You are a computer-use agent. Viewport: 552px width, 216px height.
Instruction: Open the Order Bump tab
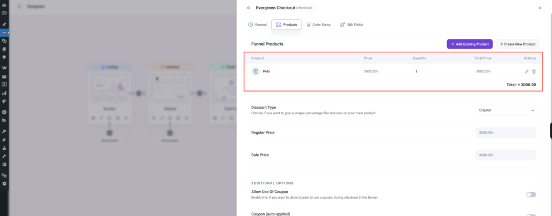tap(318, 25)
